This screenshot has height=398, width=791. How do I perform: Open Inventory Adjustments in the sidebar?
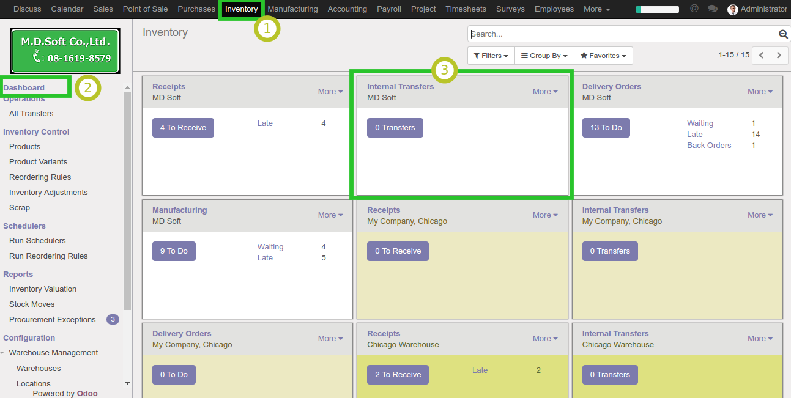[x=48, y=193]
